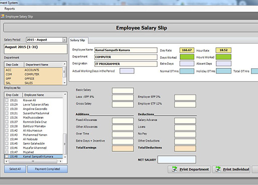The width and height of the screenshot is (258, 185).
Task: Click the Employee Name column header
Action: tap(43, 95)
